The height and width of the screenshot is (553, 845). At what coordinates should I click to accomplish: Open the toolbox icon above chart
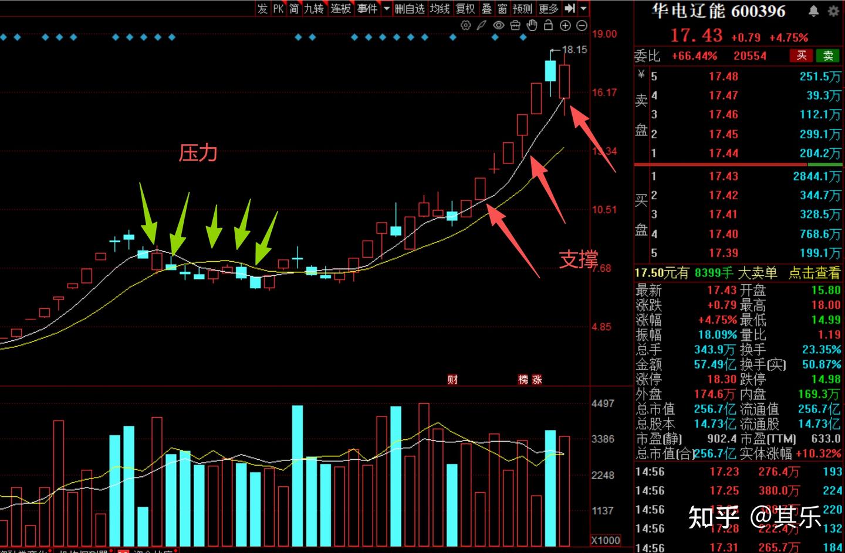tap(515, 25)
